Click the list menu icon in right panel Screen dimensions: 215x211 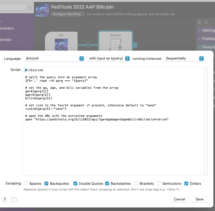coord(200,22)
